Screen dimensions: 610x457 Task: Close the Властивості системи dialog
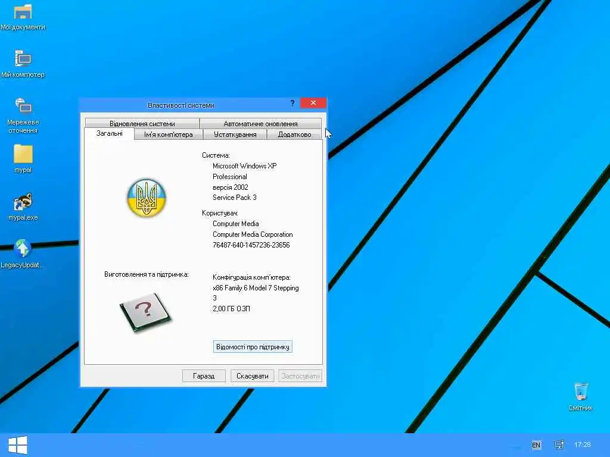point(313,103)
